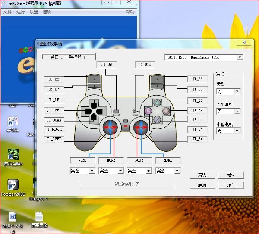Click the J1_DOWN mapping field

pos(54,120)
